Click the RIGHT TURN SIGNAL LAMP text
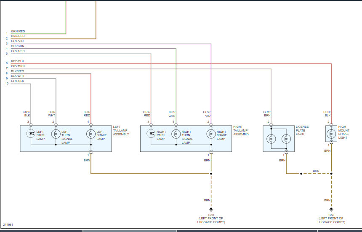 point(187,137)
